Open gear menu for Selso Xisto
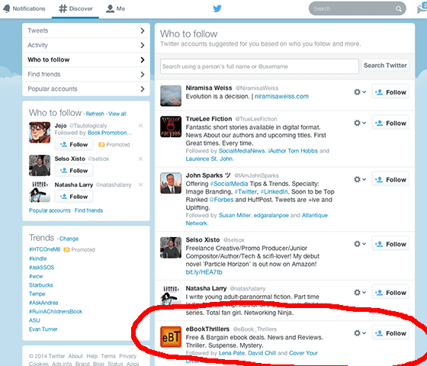The image size is (427, 366). click(x=360, y=244)
